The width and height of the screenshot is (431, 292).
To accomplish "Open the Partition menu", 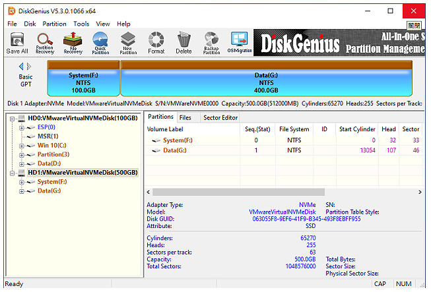I will tap(54, 24).
